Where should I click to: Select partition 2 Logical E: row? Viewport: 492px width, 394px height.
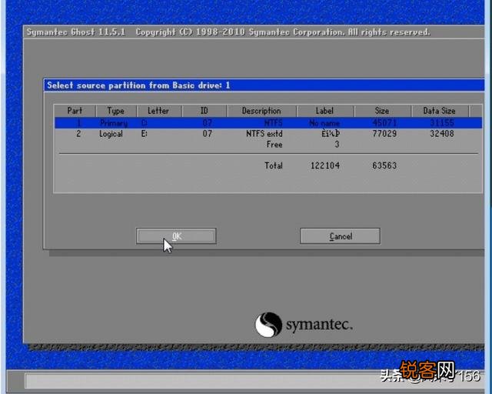click(268, 134)
